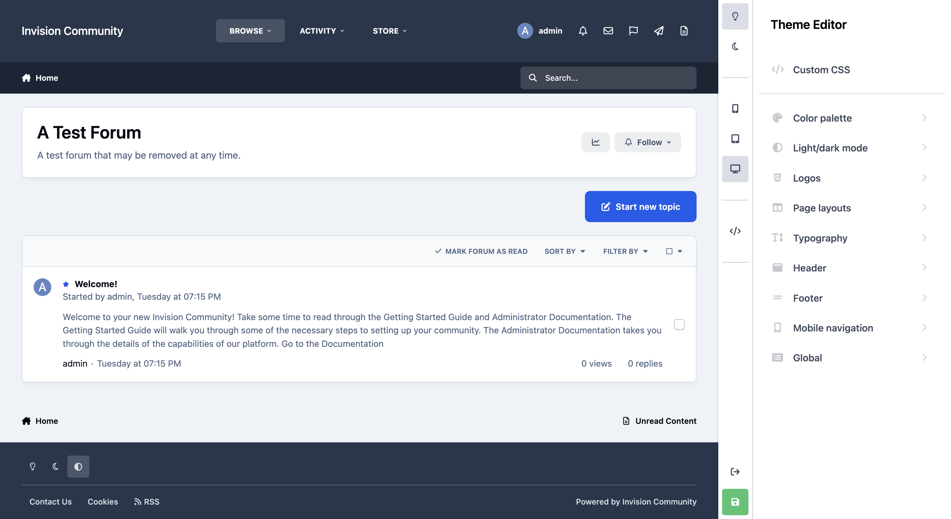Image resolution: width=951 pixels, height=519 pixels.
Task: Expand the Global settings section
Action: coord(850,358)
